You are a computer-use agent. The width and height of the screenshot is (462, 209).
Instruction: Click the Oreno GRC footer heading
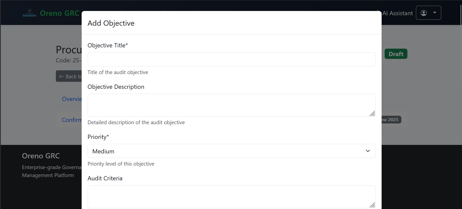pyautogui.click(x=41, y=156)
